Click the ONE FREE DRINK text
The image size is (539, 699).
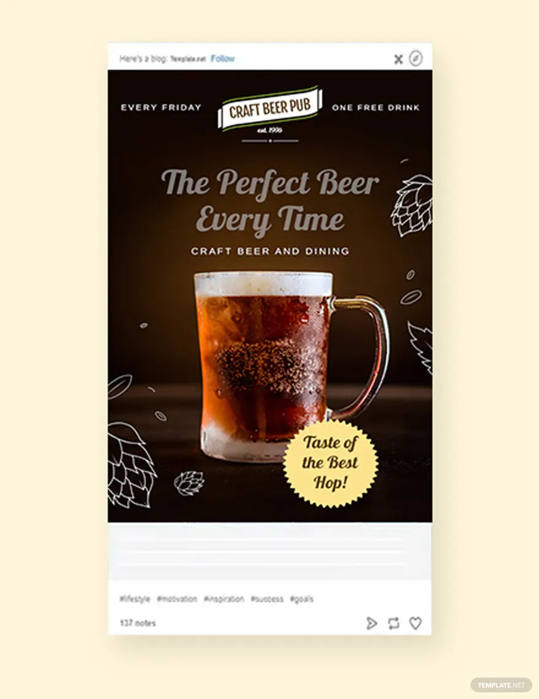point(375,107)
